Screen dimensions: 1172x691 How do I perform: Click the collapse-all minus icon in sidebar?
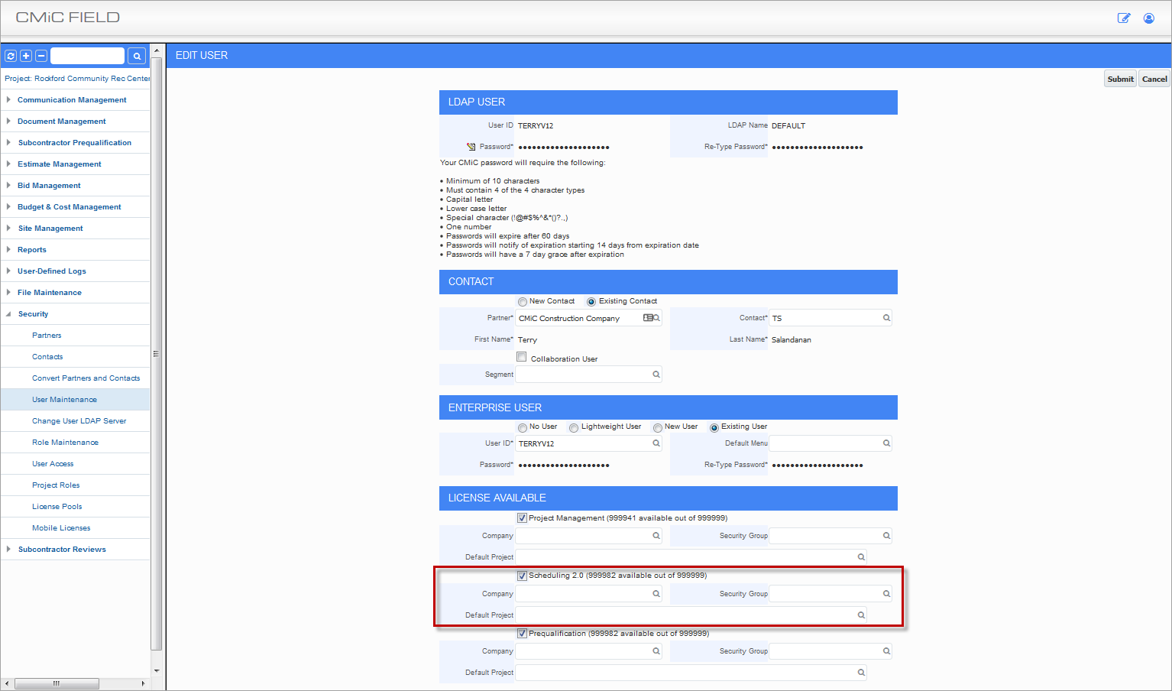tap(41, 56)
